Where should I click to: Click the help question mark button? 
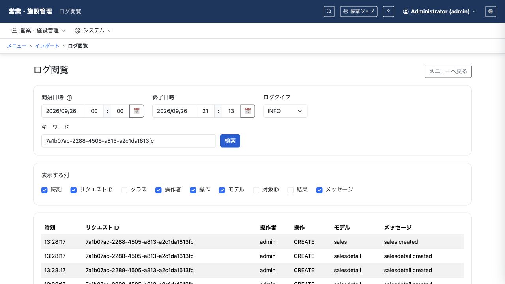coord(389,11)
